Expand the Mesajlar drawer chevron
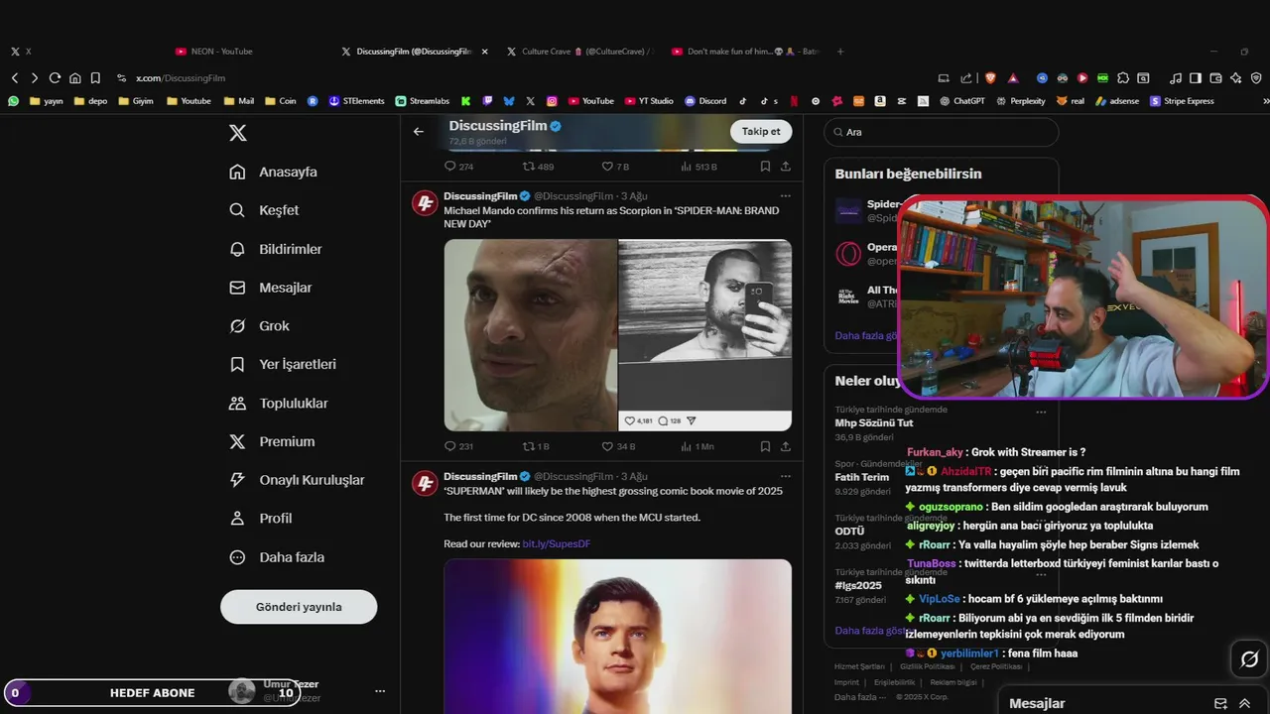The width and height of the screenshot is (1270, 714). [1244, 703]
